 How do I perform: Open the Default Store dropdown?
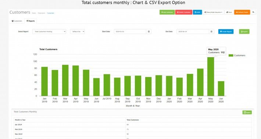coord(78,31)
